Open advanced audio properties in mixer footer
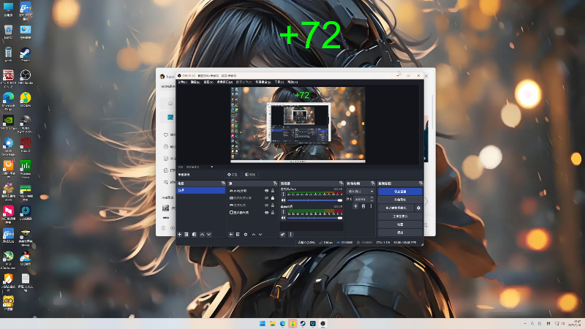The height and width of the screenshot is (329, 585). (x=283, y=234)
